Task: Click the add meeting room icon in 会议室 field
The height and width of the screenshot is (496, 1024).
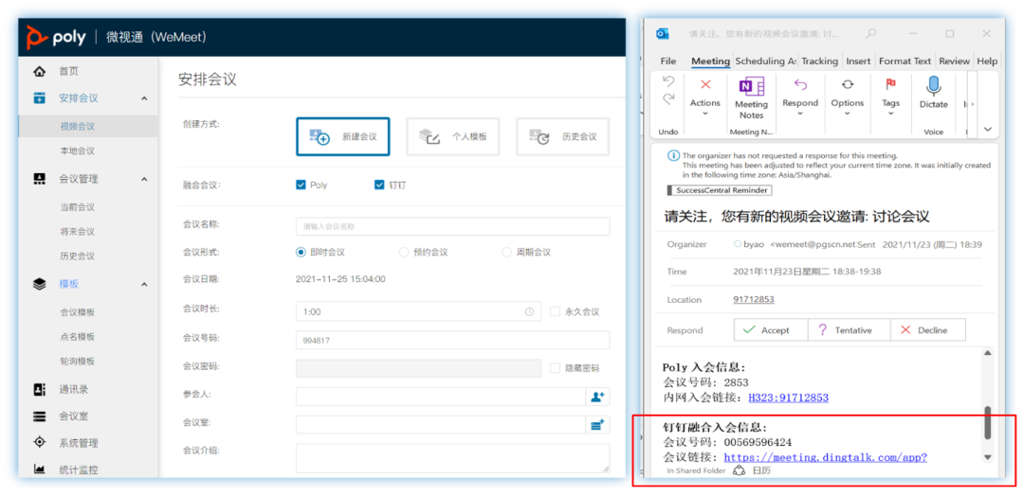Action: click(597, 425)
